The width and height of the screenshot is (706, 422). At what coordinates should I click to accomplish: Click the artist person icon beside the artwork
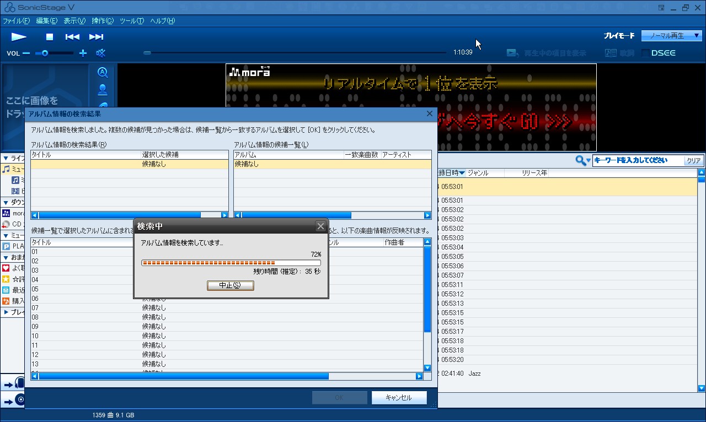pos(102,90)
